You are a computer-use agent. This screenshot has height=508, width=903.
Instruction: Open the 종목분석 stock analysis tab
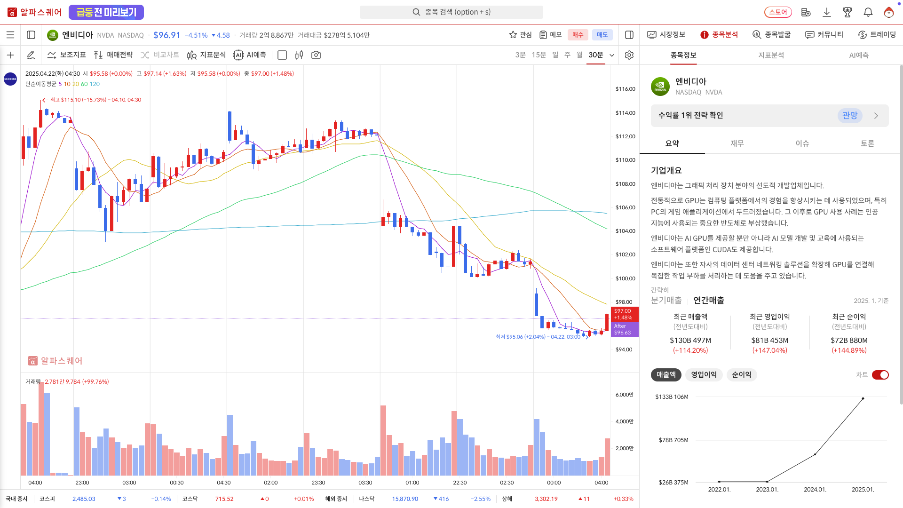[x=719, y=35]
